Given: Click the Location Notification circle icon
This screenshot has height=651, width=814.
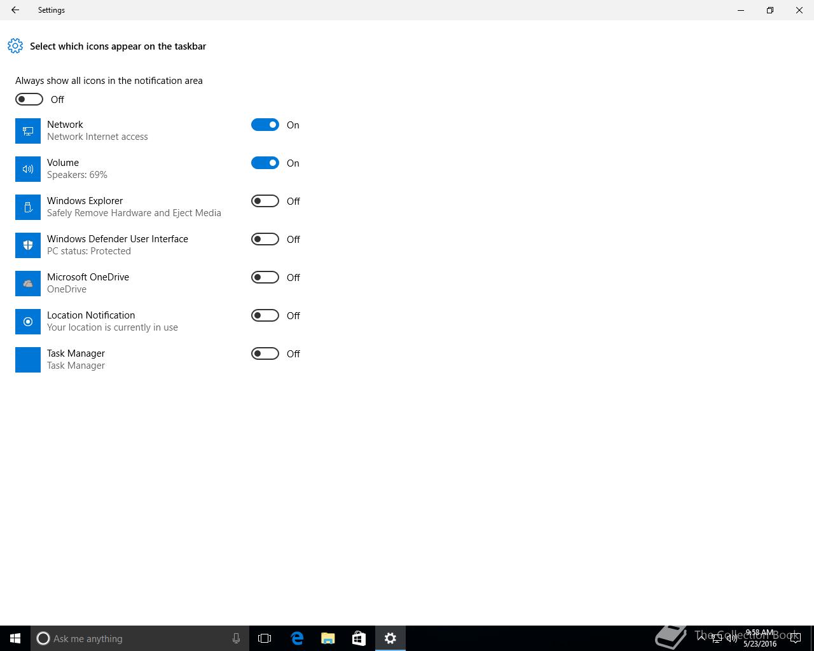Looking at the screenshot, I should pyautogui.click(x=28, y=322).
